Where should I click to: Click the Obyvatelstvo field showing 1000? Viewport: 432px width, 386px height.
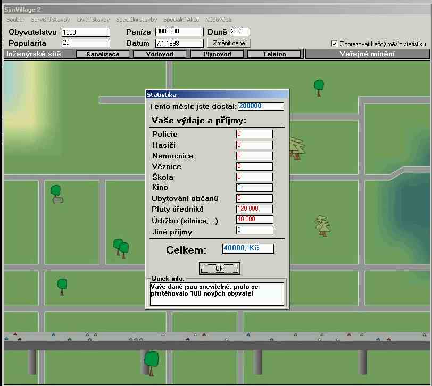point(86,32)
